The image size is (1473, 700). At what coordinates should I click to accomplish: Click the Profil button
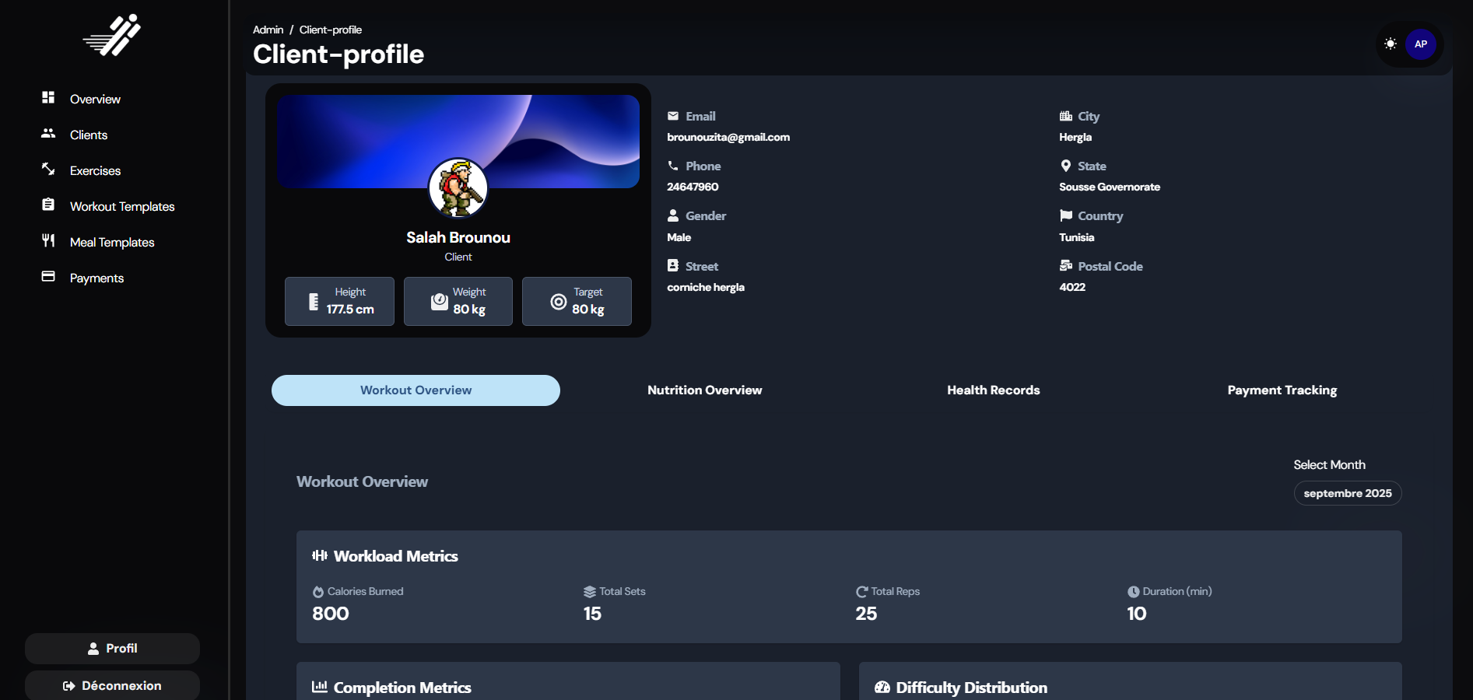point(111,648)
